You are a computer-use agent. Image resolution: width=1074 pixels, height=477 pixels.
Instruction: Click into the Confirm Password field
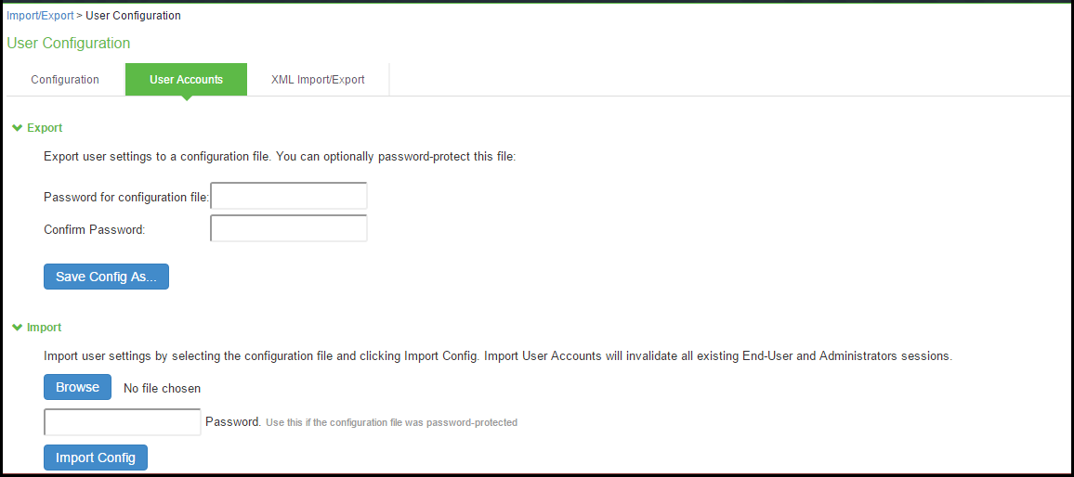click(x=289, y=228)
